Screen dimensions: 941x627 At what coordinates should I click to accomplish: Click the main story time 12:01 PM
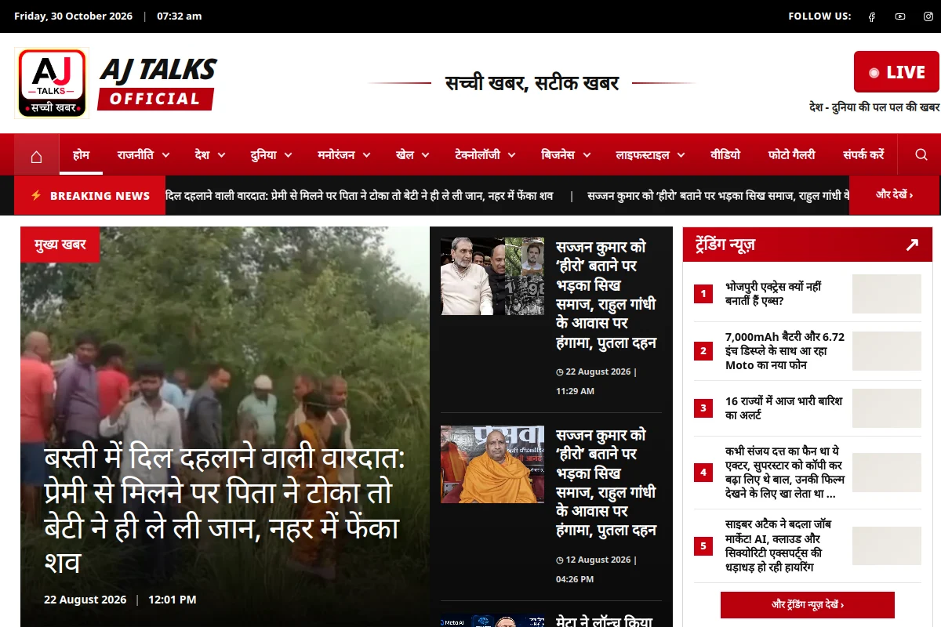pyautogui.click(x=173, y=600)
